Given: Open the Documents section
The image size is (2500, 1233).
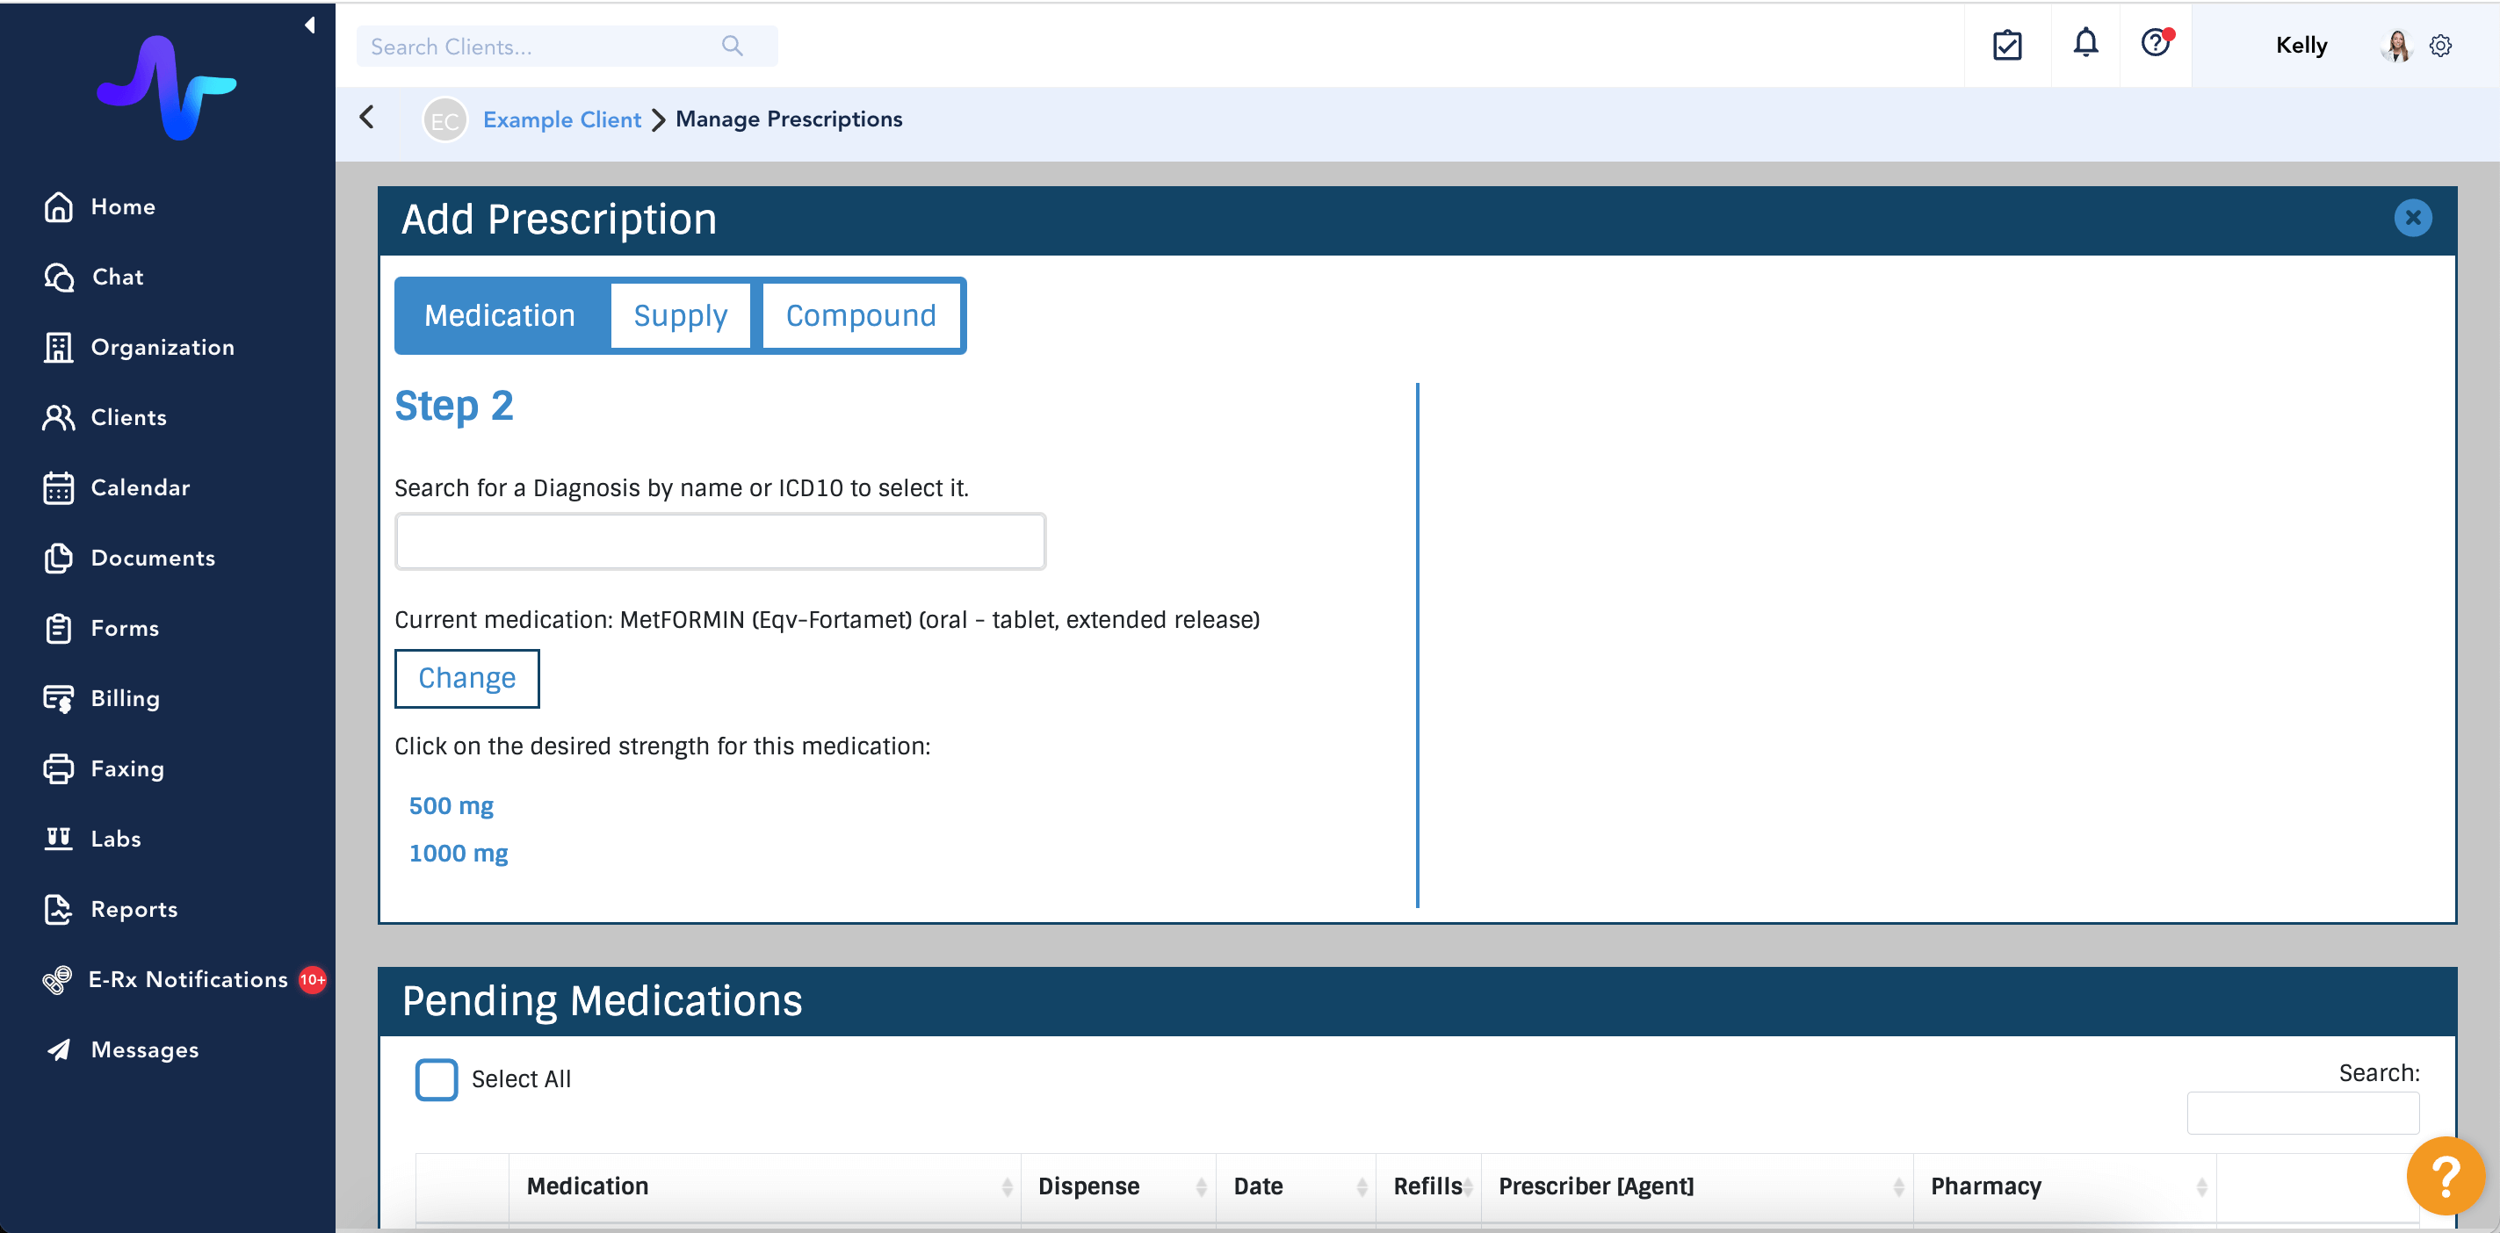Looking at the screenshot, I should 154,558.
